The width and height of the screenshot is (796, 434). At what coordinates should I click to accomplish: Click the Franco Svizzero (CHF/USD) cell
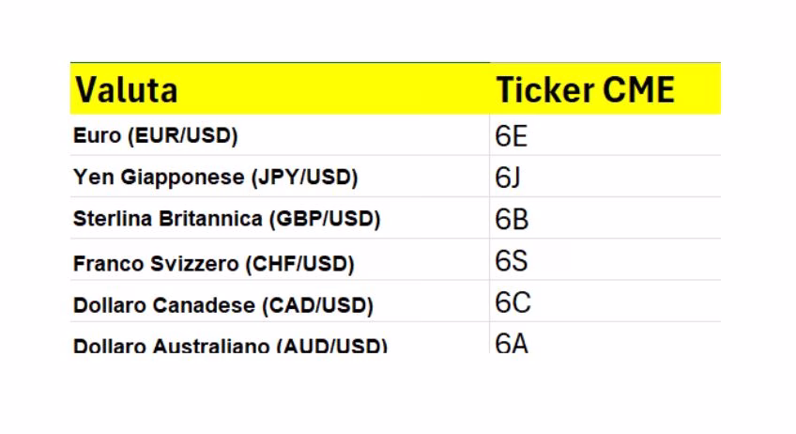[x=280, y=259]
